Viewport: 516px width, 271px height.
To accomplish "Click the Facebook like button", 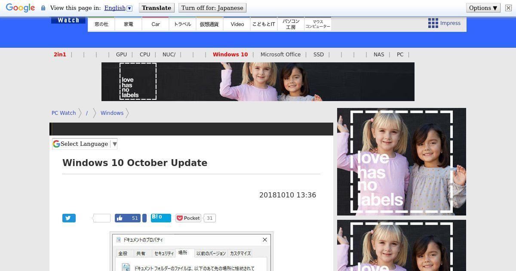I will tap(128, 218).
